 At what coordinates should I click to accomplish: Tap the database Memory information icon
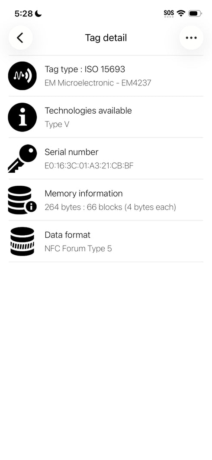coord(22,200)
